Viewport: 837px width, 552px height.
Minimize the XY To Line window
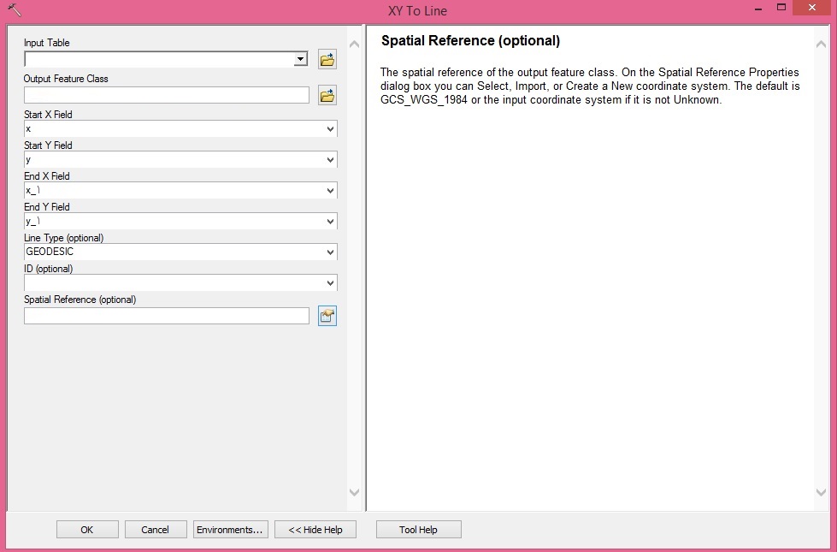coord(758,9)
